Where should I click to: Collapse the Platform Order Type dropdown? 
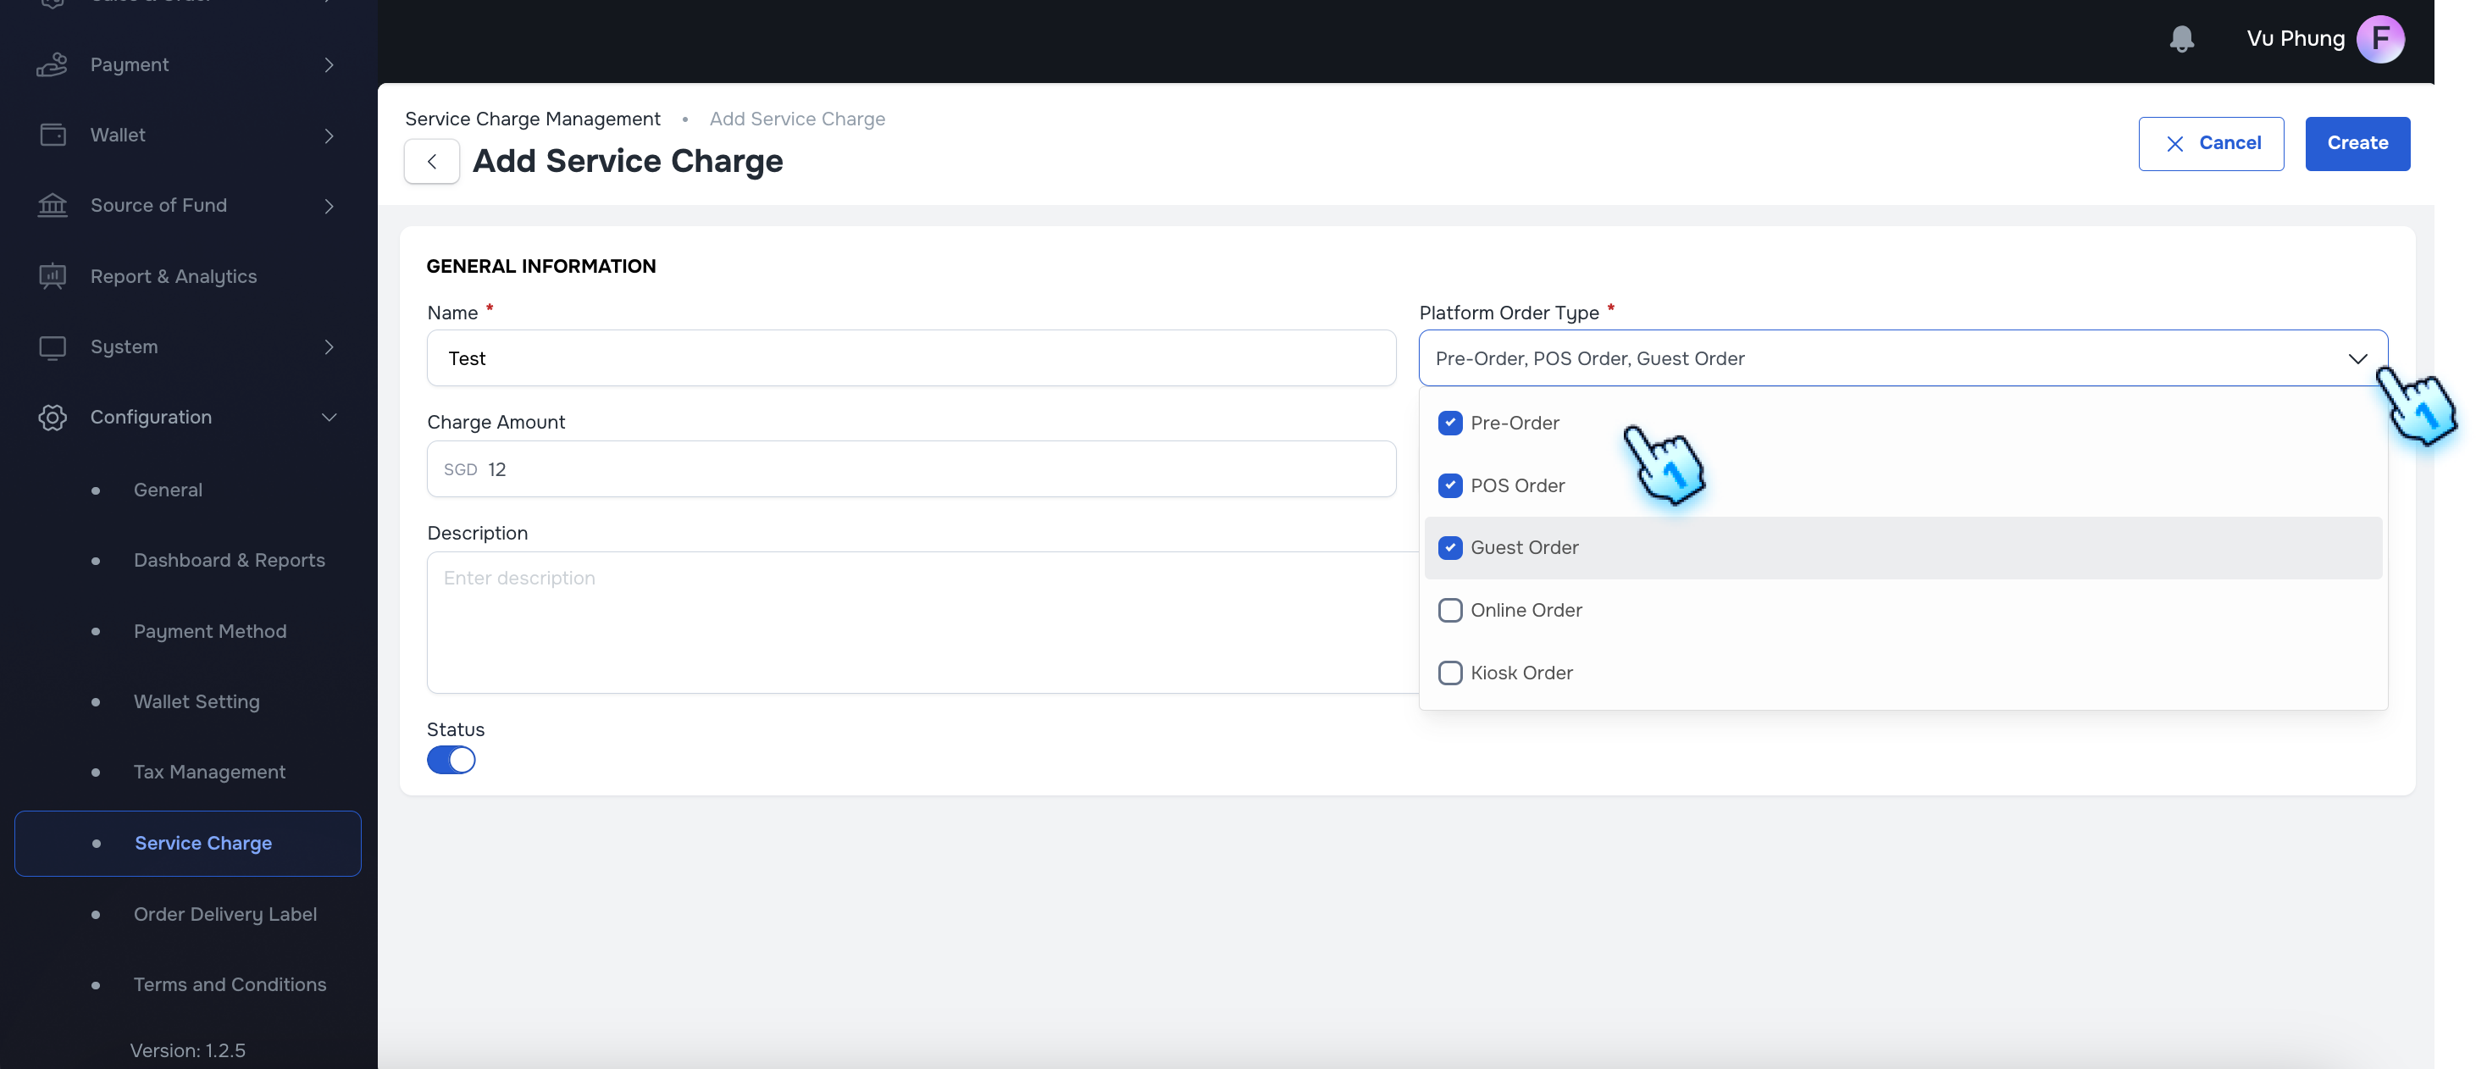pyautogui.click(x=2358, y=358)
